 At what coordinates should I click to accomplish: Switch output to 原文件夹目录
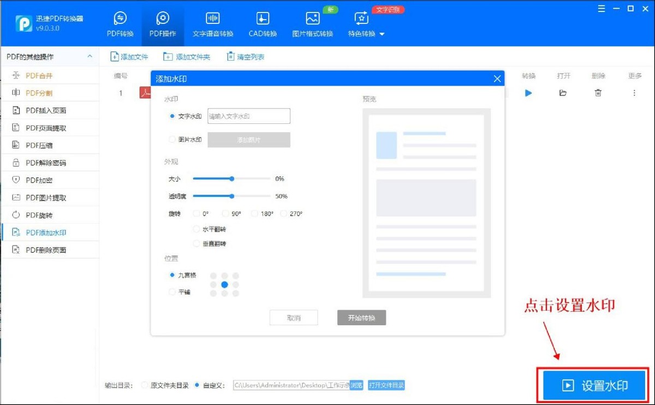144,385
